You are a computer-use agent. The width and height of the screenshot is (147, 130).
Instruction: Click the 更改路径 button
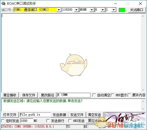coord(47,95)
